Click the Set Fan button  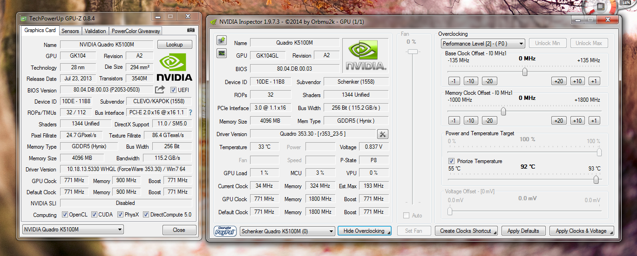pos(413,231)
